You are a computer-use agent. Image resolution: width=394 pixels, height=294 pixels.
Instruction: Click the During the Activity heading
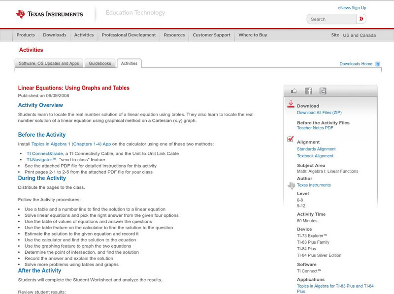[x=42, y=178]
